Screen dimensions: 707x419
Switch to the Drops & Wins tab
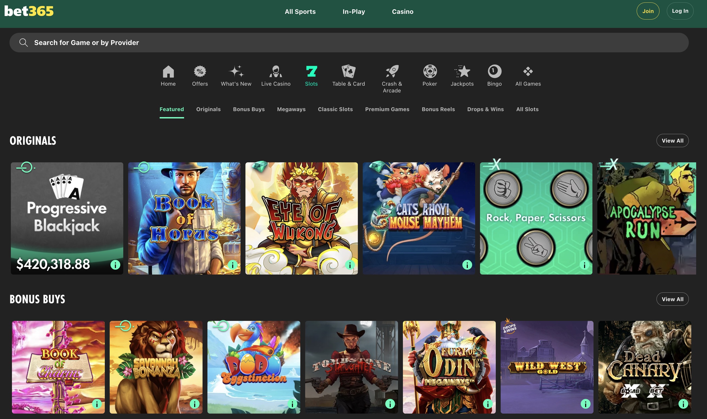click(x=485, y=109)
